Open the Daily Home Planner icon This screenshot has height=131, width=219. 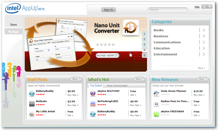point(156,93)
